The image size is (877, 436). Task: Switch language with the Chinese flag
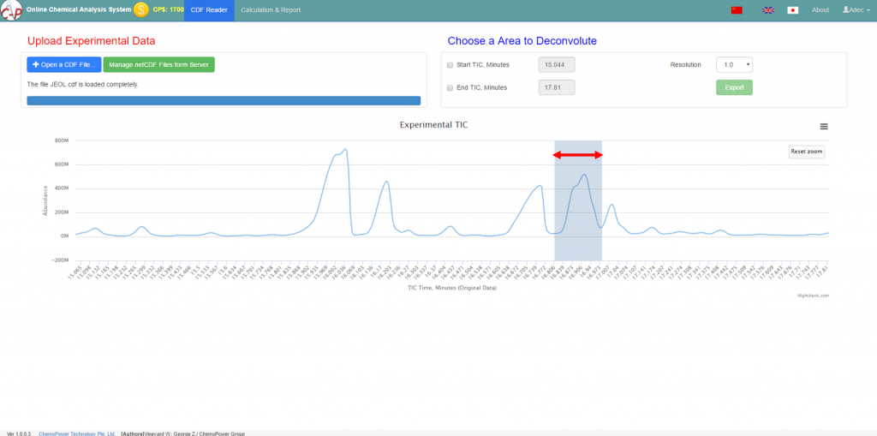(x=737, y=10)
